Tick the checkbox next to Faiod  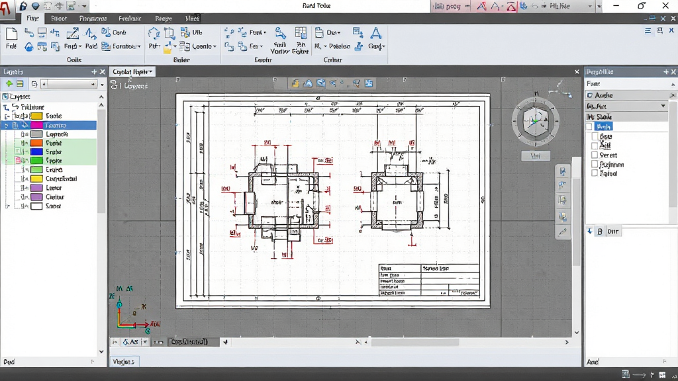pyautogui.click(x=595, y=173)
